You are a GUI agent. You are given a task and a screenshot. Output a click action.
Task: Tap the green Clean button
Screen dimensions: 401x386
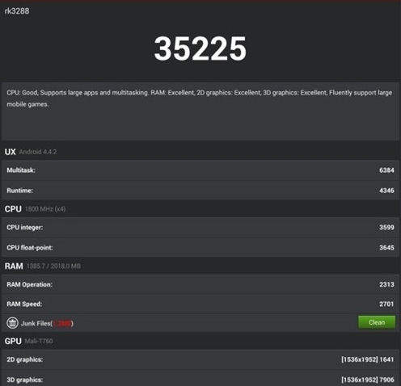pos(377,322)
